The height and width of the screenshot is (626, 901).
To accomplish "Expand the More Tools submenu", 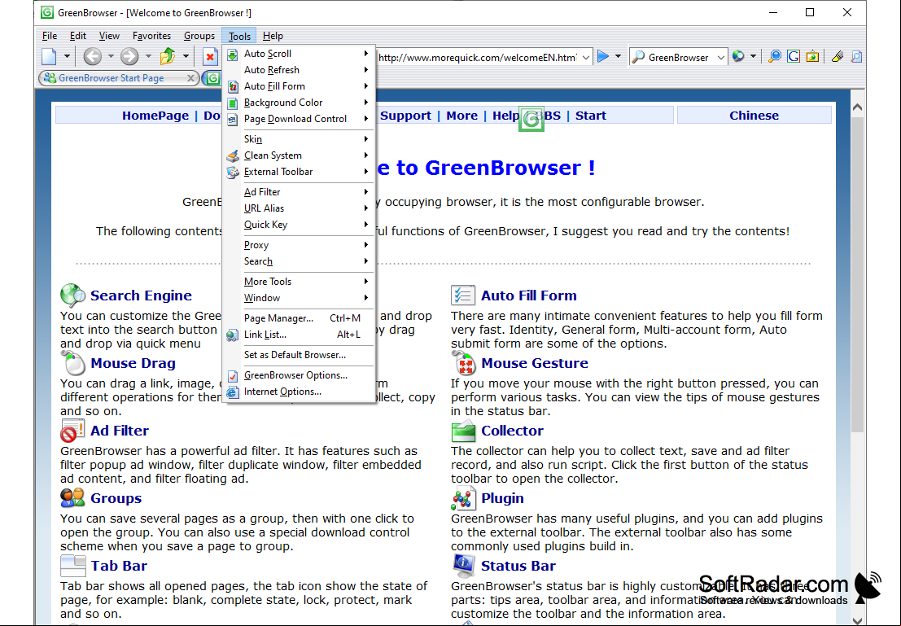I will [x=299, y=282].
